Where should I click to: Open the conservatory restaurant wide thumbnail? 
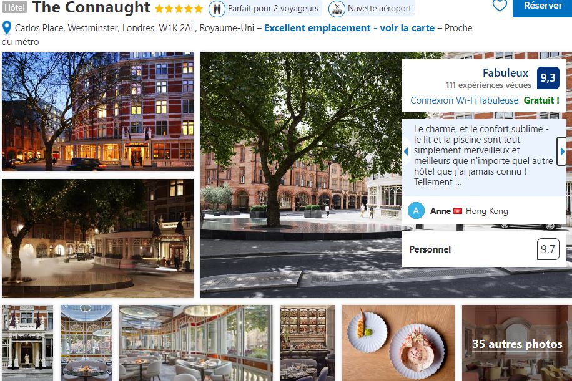click(196, 343)
